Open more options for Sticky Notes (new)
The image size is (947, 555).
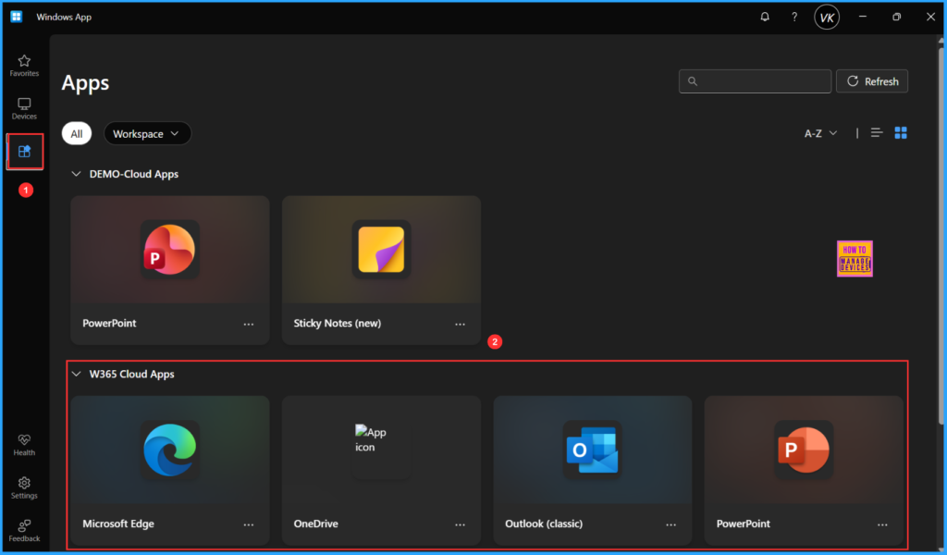coord(460,324)
